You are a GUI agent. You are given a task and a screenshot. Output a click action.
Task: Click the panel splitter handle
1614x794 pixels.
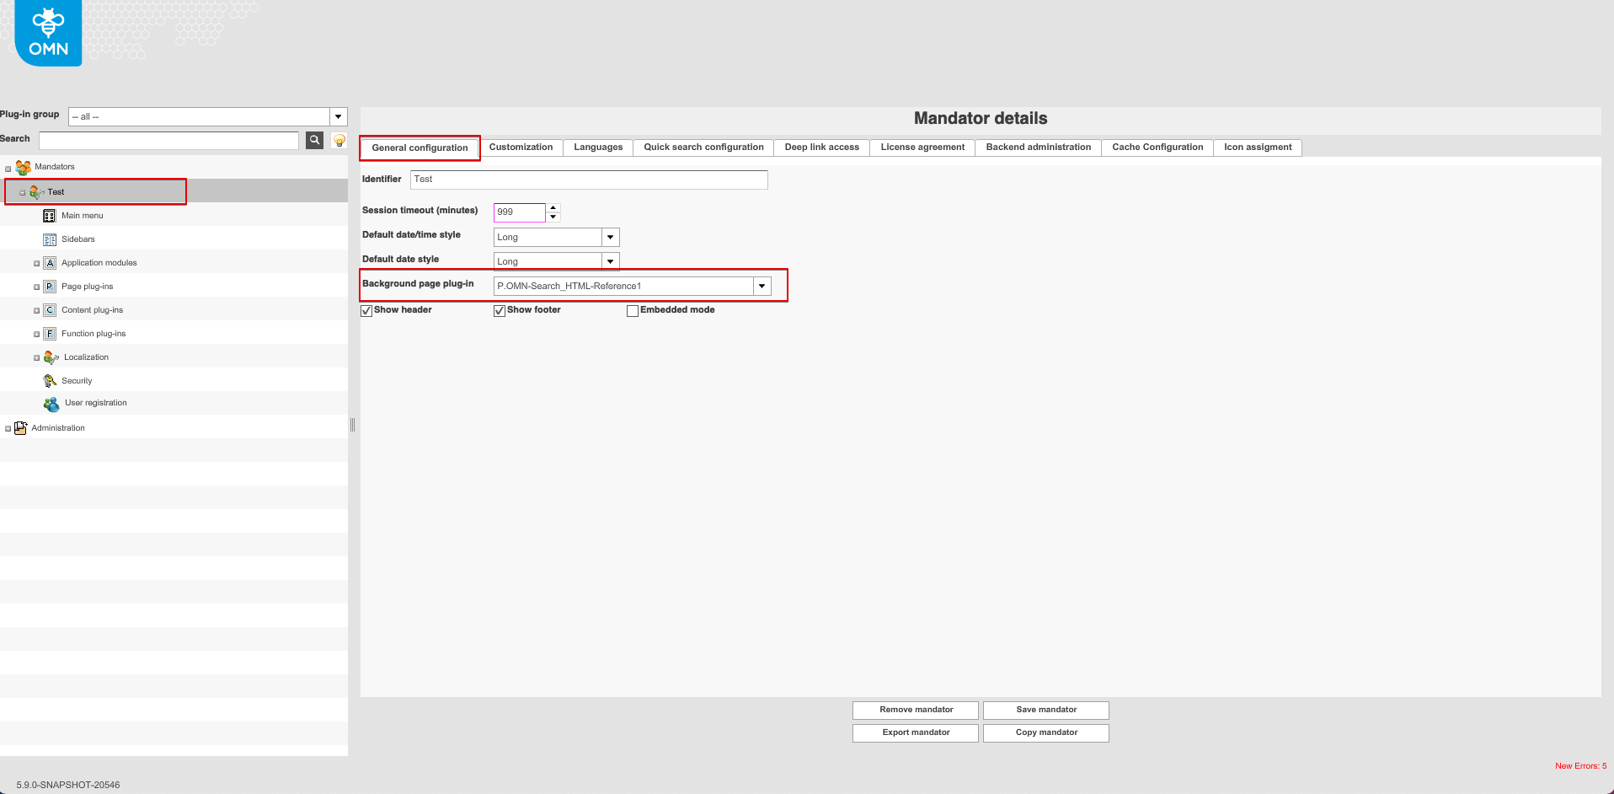(x=353, y=426)
